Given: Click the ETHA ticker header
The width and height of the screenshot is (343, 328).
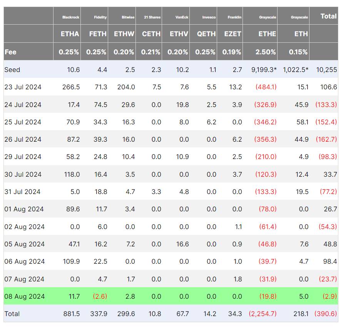Looking at the screenshot, I should click(x=70, y=34).
